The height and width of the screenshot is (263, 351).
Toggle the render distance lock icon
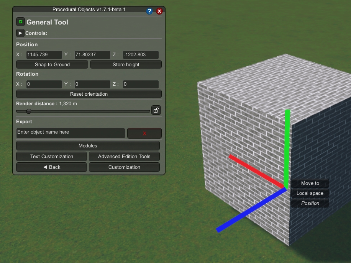click(156, 110)
